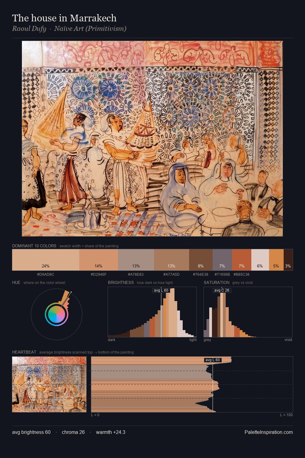Open the main painting image
Viewport: 305px width, 458px height.
click(x=152, y=139)
